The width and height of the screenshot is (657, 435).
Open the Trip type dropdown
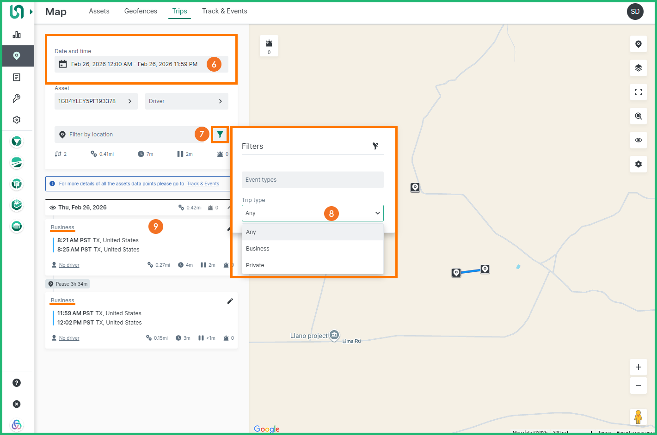313,213
